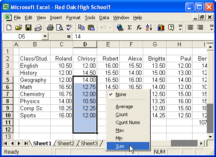Screen dimensions: 216x157
Task: Click the Name Box showing D5
Action: click(22, 37)
